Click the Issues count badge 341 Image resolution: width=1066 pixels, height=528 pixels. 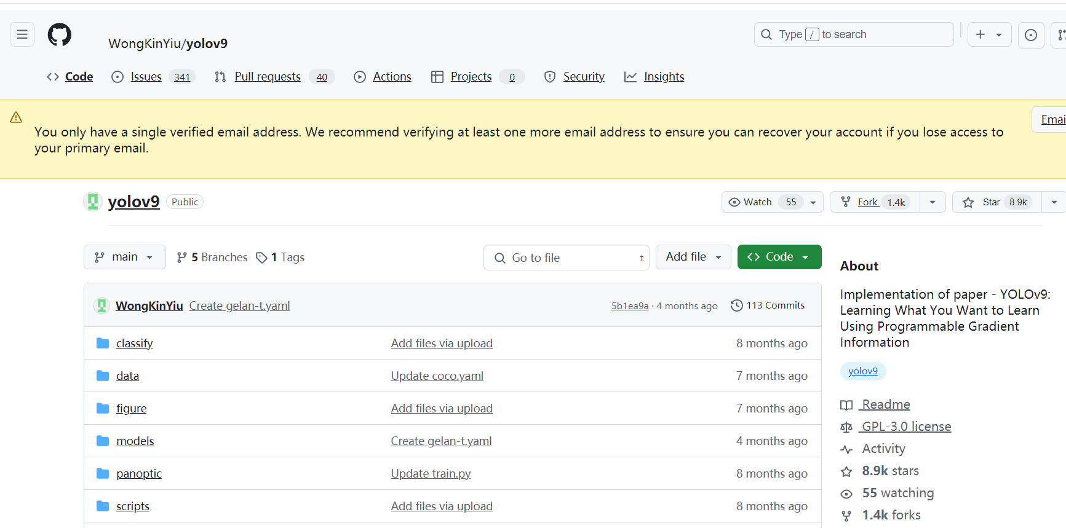(182, 77)
